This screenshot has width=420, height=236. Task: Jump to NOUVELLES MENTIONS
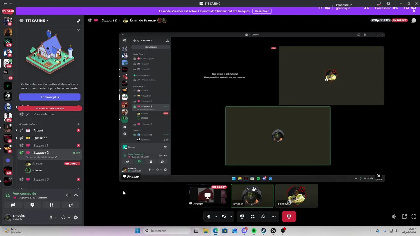50,108
